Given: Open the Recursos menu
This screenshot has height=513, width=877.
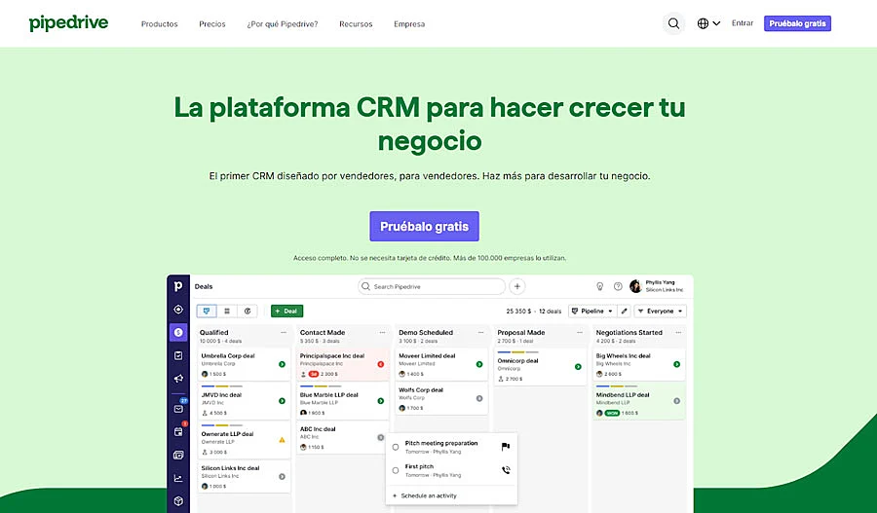Looking at the screenshot, I should coord(356,24).
